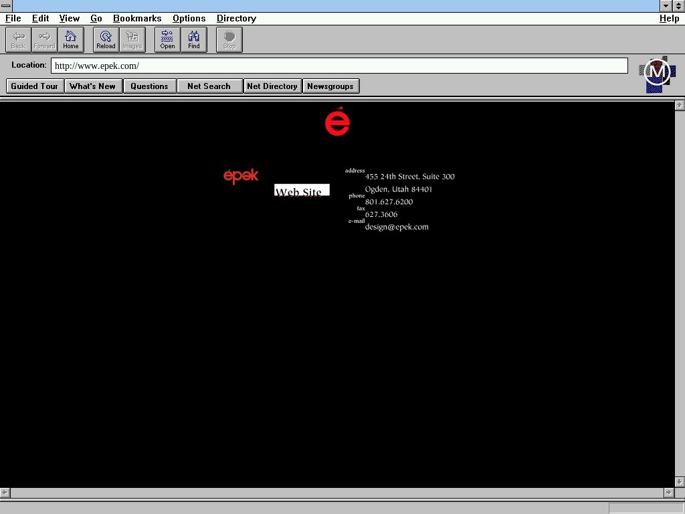Open a location with Open button
This screenshot has height=514, width=685.
167,39
